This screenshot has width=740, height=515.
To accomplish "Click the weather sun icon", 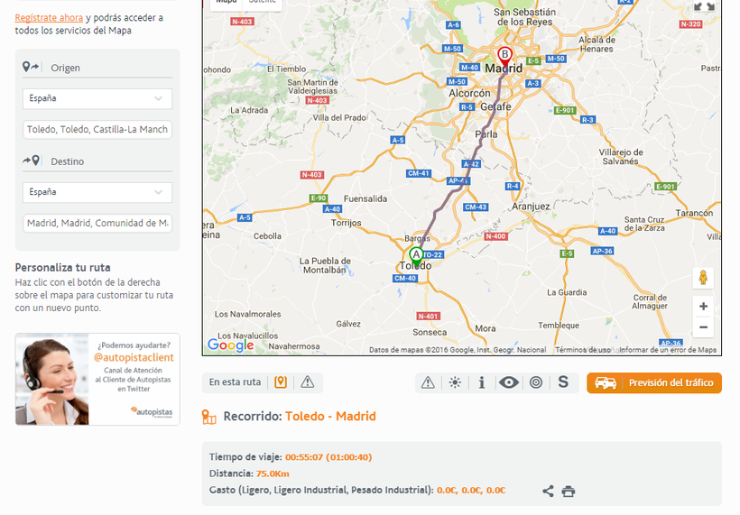I will pos(455,382).
